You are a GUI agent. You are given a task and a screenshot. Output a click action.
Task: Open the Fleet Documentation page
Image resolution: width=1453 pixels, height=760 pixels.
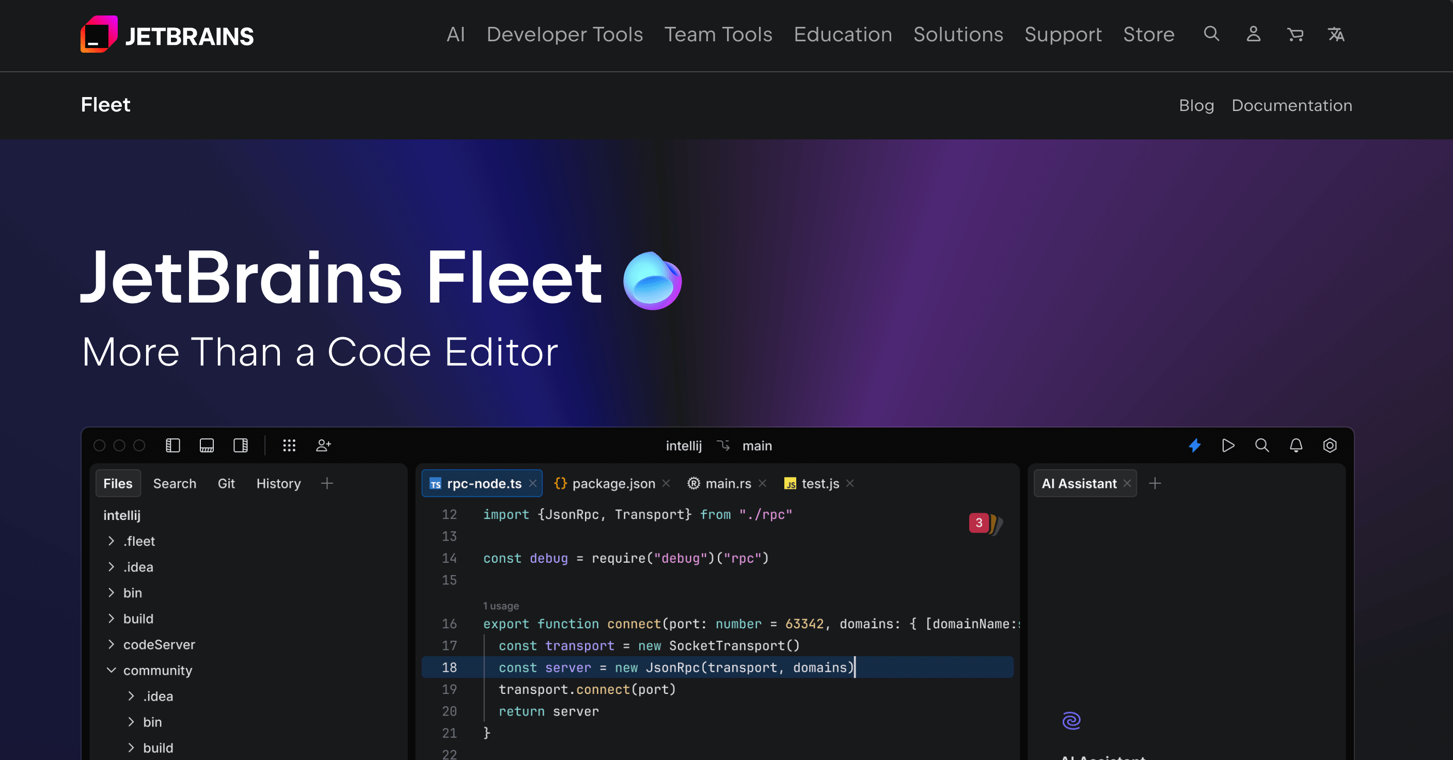coord(1292,105)
